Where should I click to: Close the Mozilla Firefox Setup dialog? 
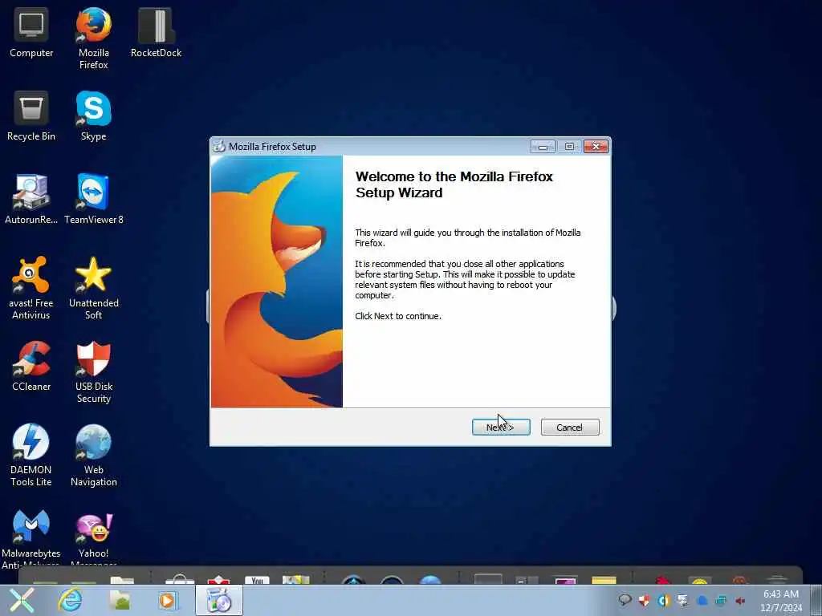pos(596,147)
